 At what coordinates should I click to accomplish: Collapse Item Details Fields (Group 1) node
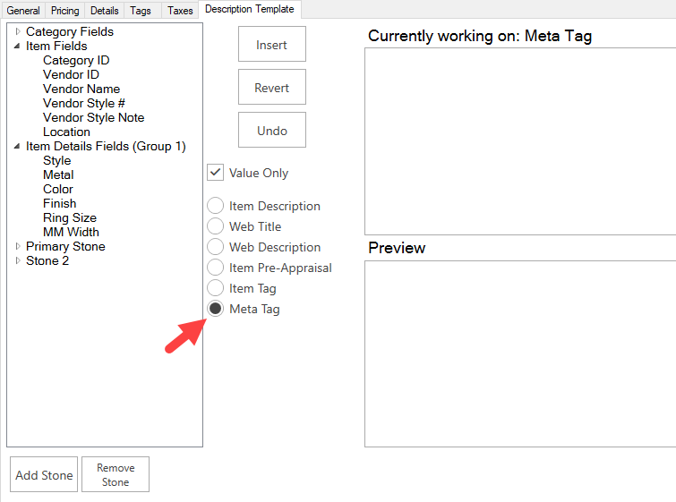[18, 146]
